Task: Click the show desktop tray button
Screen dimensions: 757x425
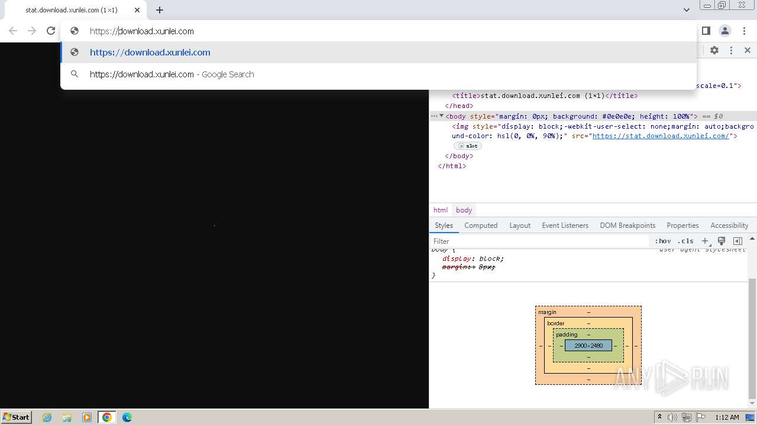Action: pyautogui.click(x=750, y=417)
